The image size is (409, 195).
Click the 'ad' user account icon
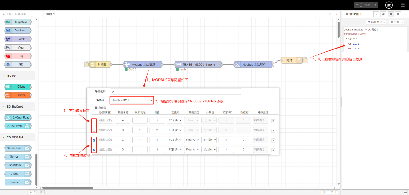[389, 5]
